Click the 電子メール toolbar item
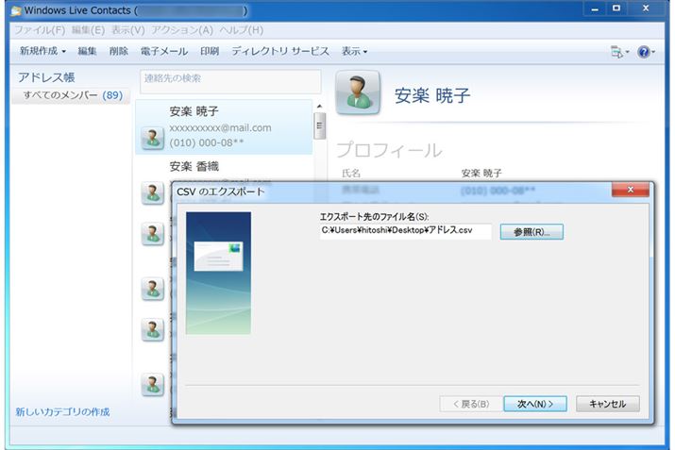The image size is (675, 450). (164, 51)
